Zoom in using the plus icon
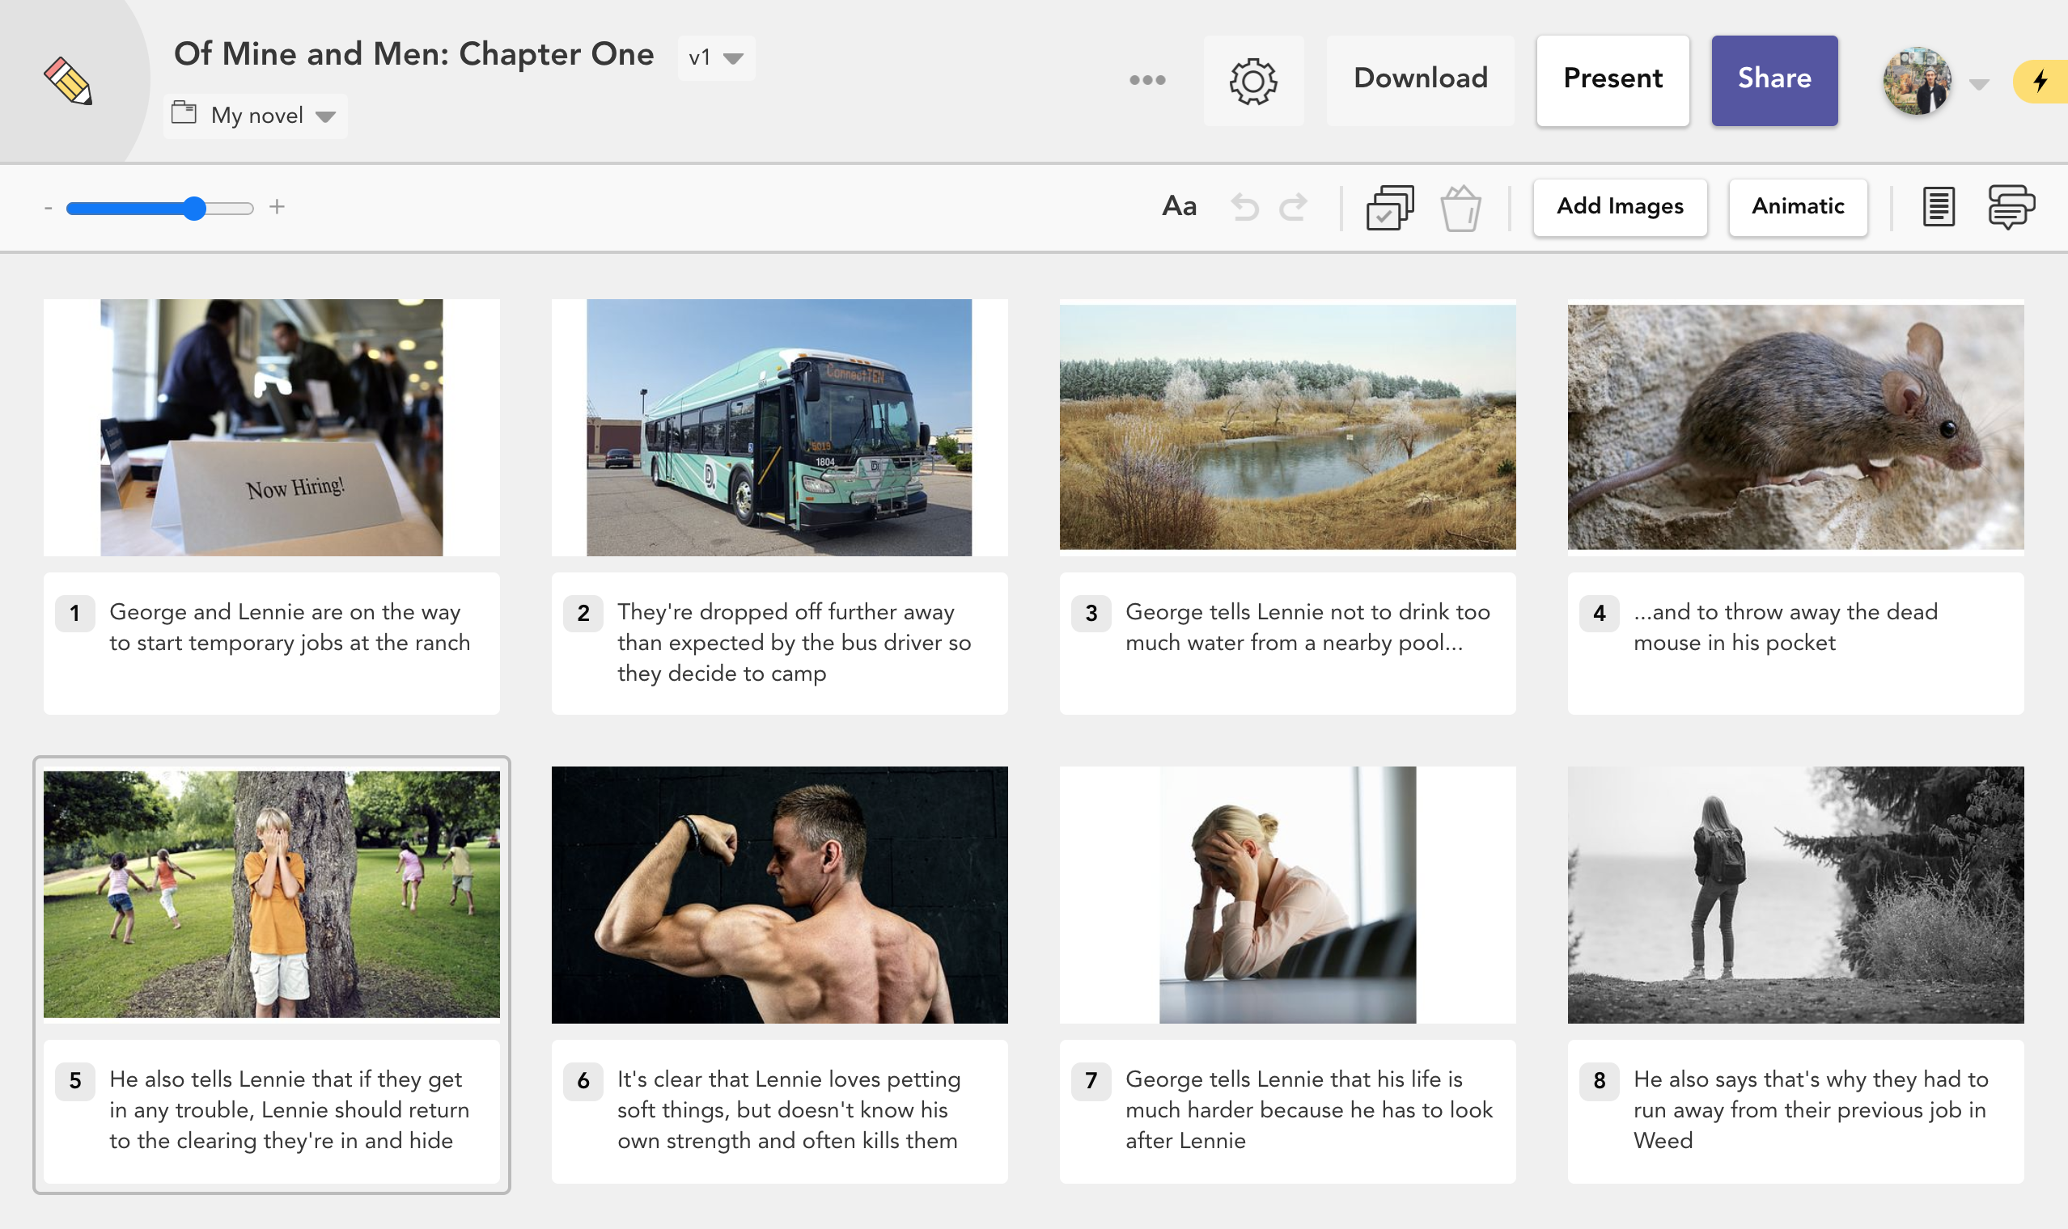This screenshot has width=2068, height=1229. click(278, 206)
